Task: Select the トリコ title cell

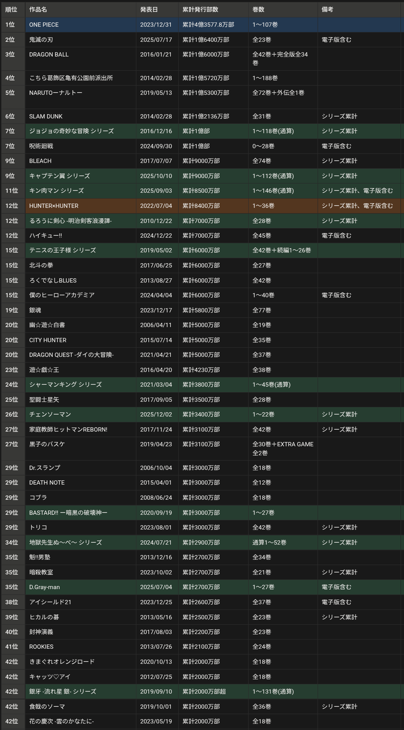Action: 81,527
